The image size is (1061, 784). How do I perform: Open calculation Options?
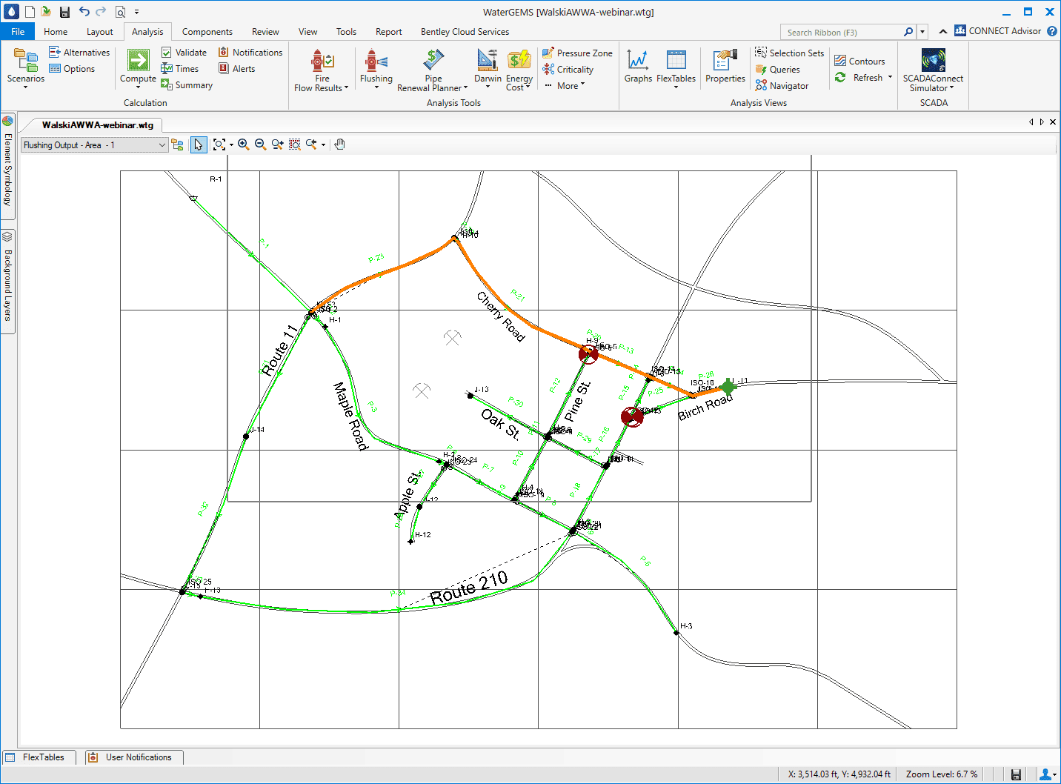pos(72,69)
